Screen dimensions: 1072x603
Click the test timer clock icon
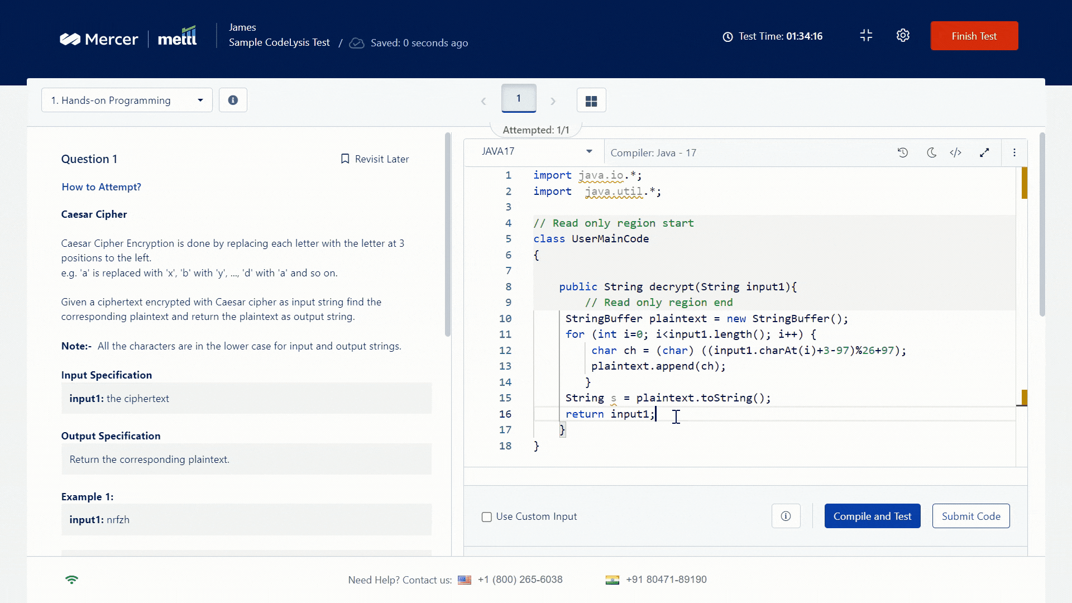point(728,37)
